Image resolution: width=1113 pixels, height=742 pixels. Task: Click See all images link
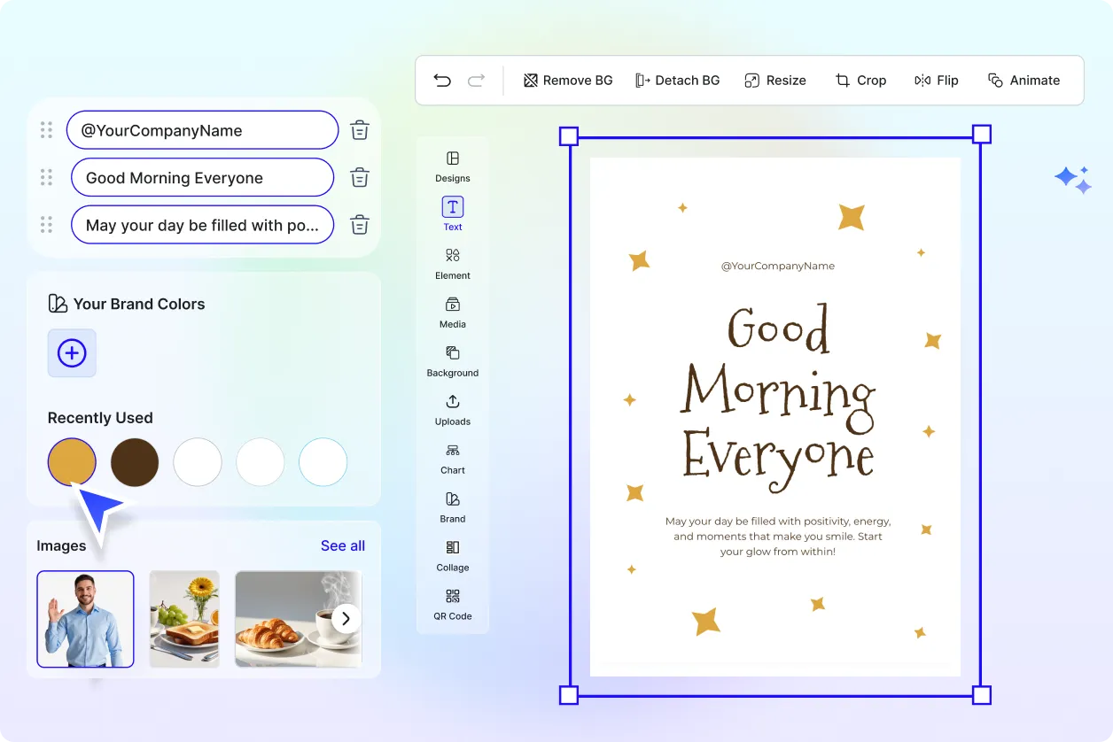point(343,545)
